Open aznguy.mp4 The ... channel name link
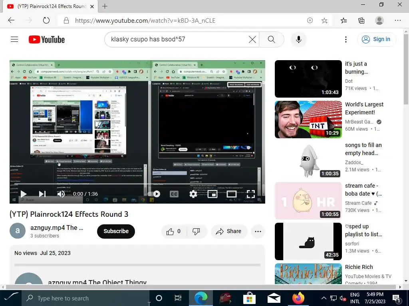Viewport: 409px width, 306px height. coord(57,228)
